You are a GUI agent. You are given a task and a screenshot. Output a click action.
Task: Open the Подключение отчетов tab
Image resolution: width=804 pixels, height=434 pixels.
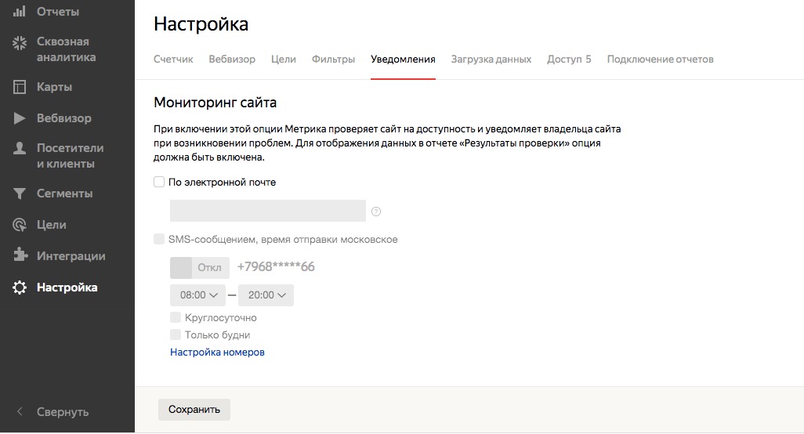coord(661,59)
